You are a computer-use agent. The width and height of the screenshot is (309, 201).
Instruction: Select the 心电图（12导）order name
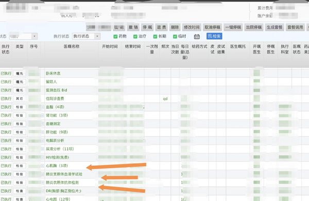tap(58, 199)
